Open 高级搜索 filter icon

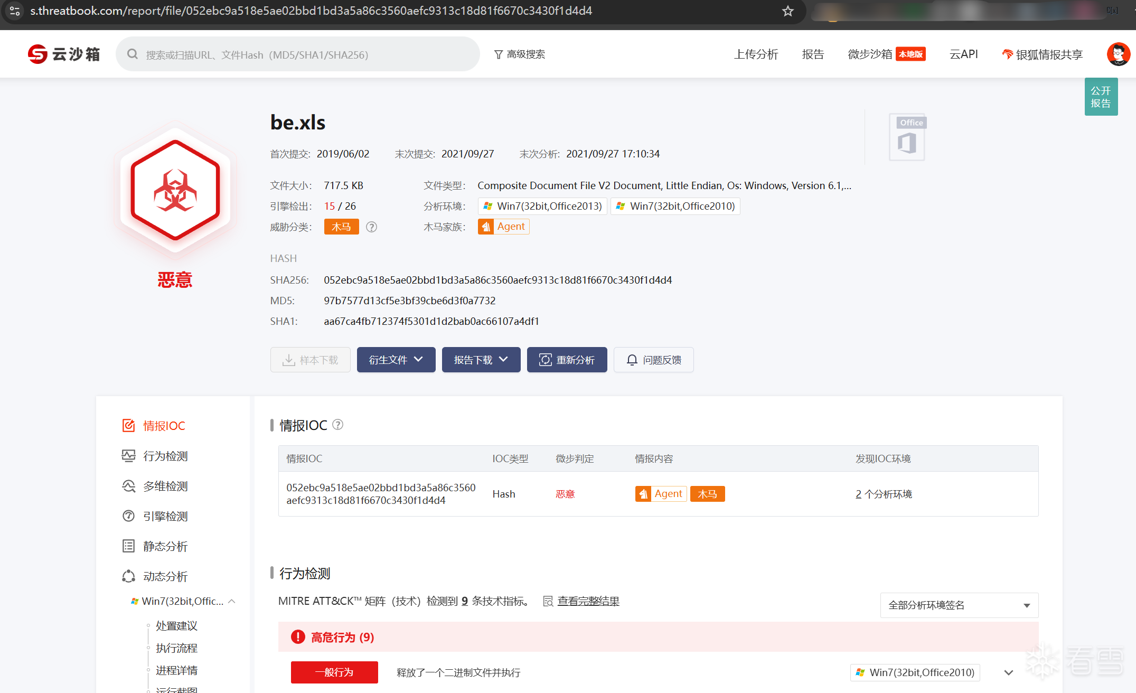pyautogui.click(x=498, y=54)
